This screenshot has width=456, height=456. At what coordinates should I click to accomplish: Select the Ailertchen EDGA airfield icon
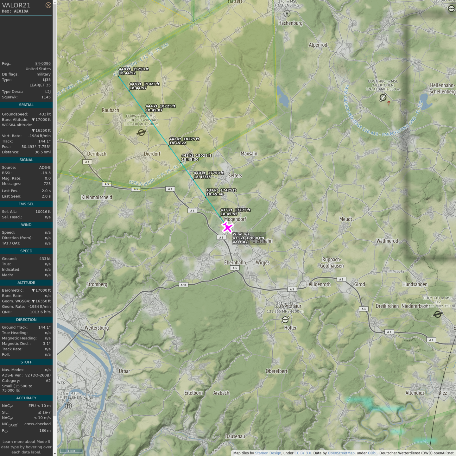click(x=383, y=97)
